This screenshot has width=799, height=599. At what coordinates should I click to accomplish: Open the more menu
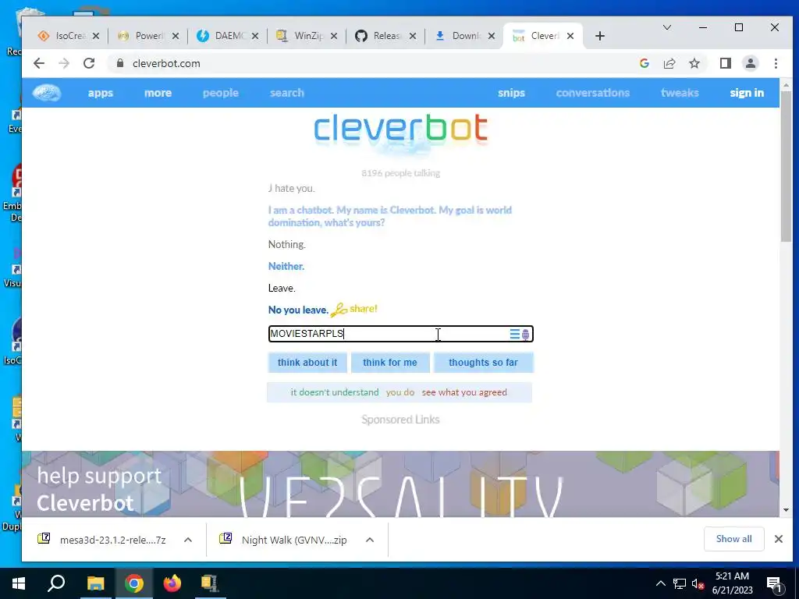click(x=158, y=93)
